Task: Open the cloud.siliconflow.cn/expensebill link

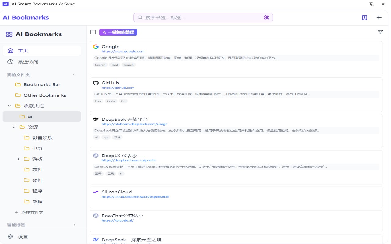Action: pos(135,197)
